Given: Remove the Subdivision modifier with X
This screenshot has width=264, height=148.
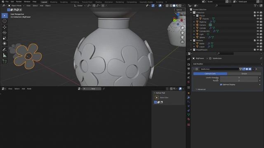Looking at the screenshot, I should (257, 69).
